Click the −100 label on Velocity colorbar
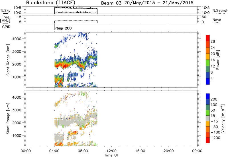This screenshot has width=228, height=157. click(x=215, y=132)
